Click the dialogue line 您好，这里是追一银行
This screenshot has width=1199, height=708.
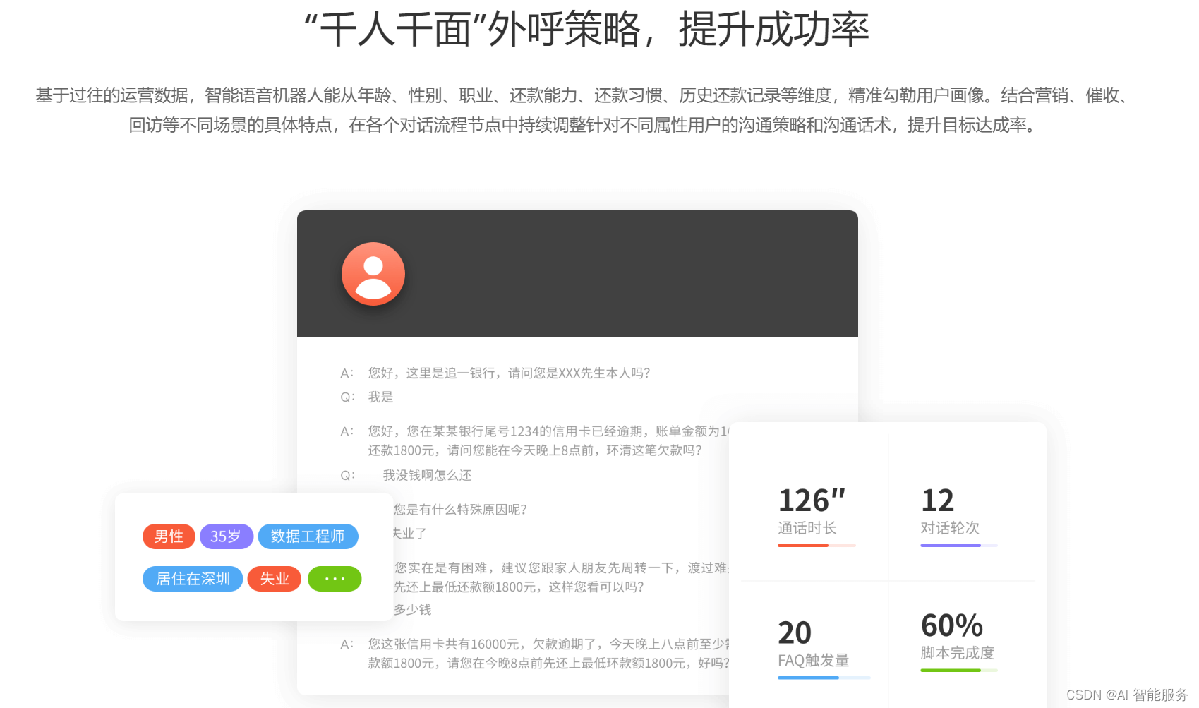(509, 373)
